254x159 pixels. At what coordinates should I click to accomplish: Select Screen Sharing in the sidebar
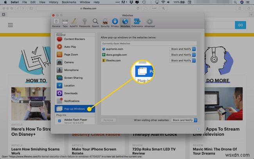click(x=75, y=78)
